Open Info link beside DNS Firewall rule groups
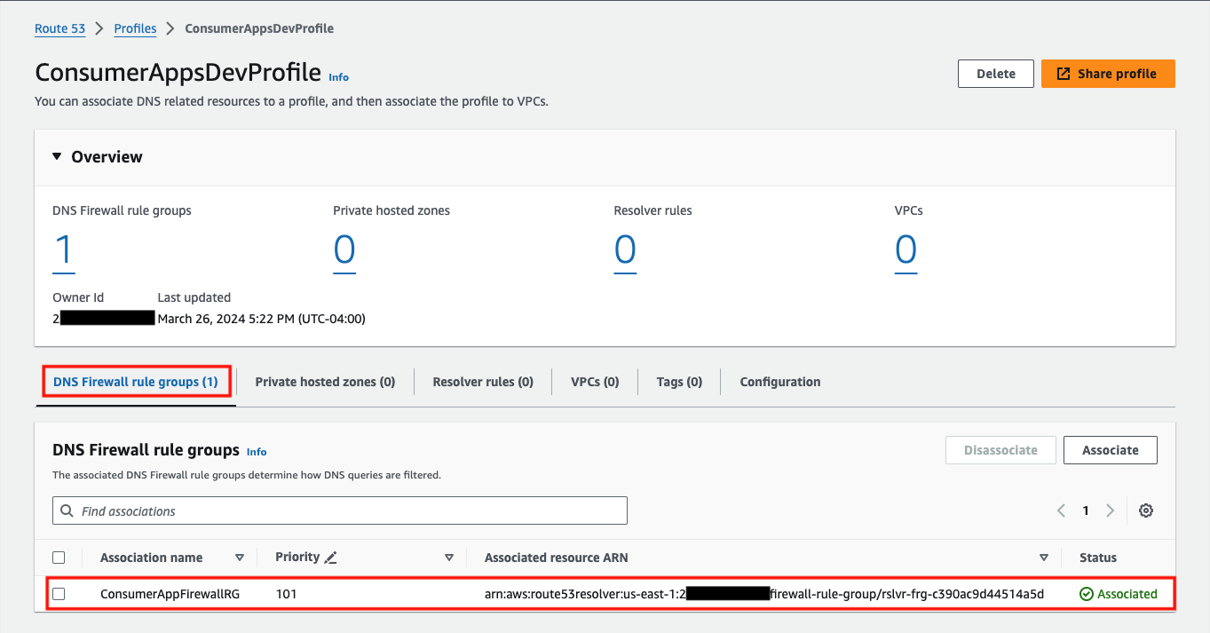The width and height of the screenshot is (1210, 633). pyautogui.click(x=257, y=452)
